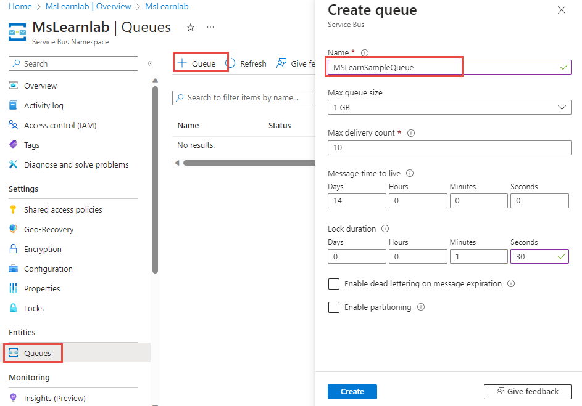Click the info icon next to Message time to live
582x406 pixels.
pyautogui.click(x=410, y=173)
